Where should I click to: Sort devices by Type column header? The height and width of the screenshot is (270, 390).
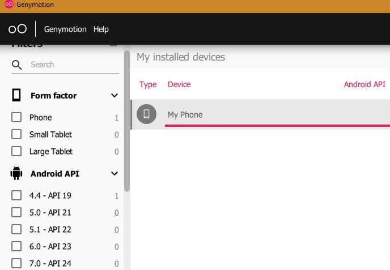(x=148, y=84)
